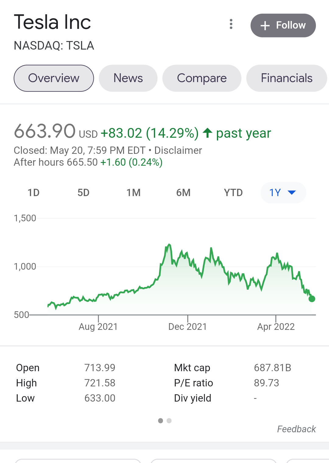Screen dimensions: 329x463
Task: Expand the 1Y range dropdown arrow
Action: point(292,192)
